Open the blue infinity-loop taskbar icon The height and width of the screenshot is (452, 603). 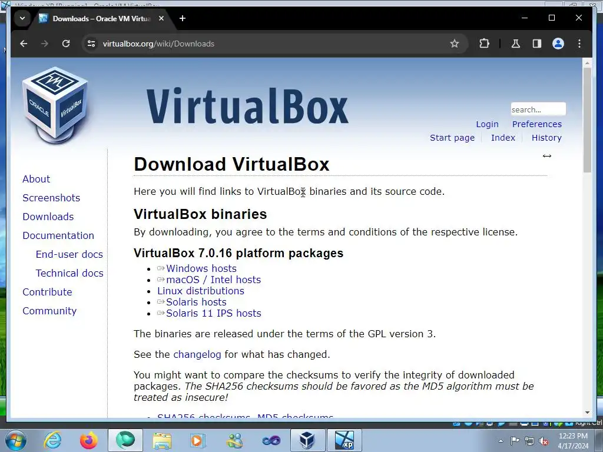(271, 440)
